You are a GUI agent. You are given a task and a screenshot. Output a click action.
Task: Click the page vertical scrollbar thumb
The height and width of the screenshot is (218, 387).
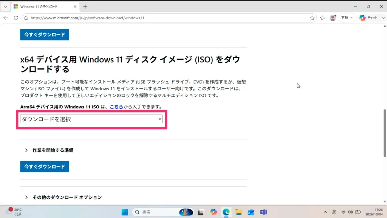(x=385, y=133)
